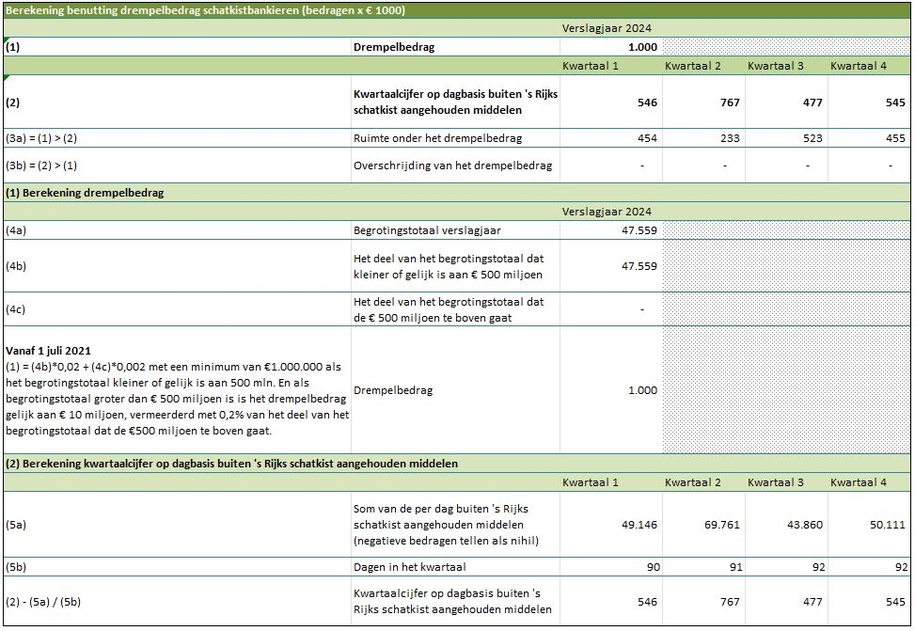Image resolution: width=915 pixels, height=631 pixels.
Task: Click the '(2) Berekening kwartaalcijfer' section header
Action: pos(231,464)
